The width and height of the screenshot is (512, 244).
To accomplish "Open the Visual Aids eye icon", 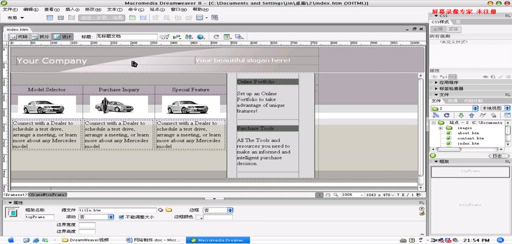I will tap(240, 37).
